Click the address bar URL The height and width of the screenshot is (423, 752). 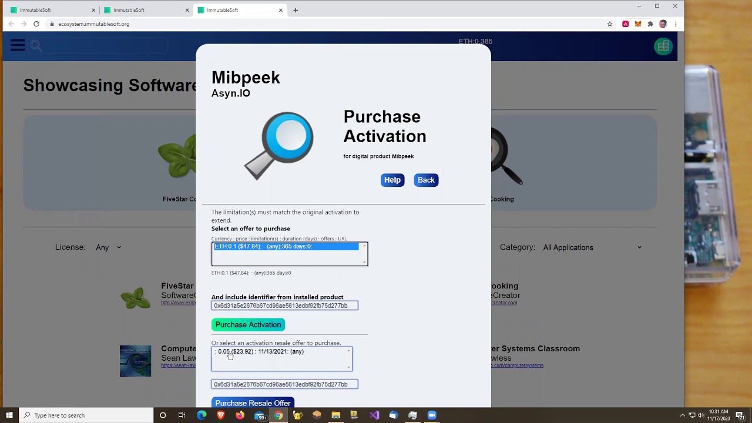point(94,24)
